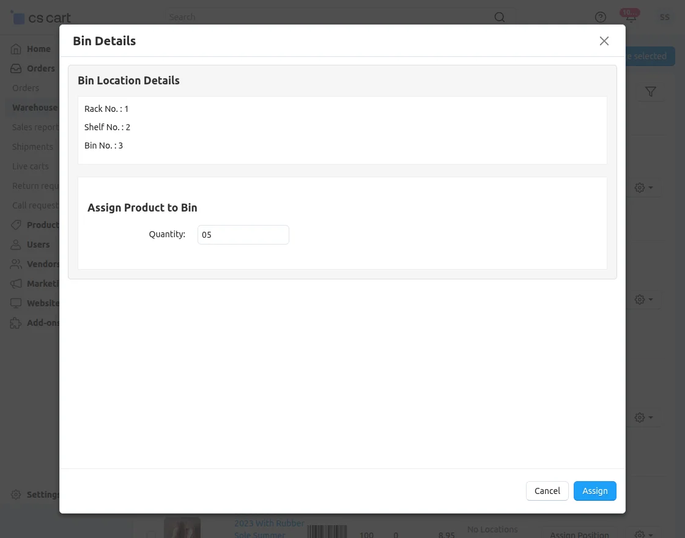This screenshot has width=685, height=538.
Task: Open the help question mark icon
Action: tap(601, 17)
